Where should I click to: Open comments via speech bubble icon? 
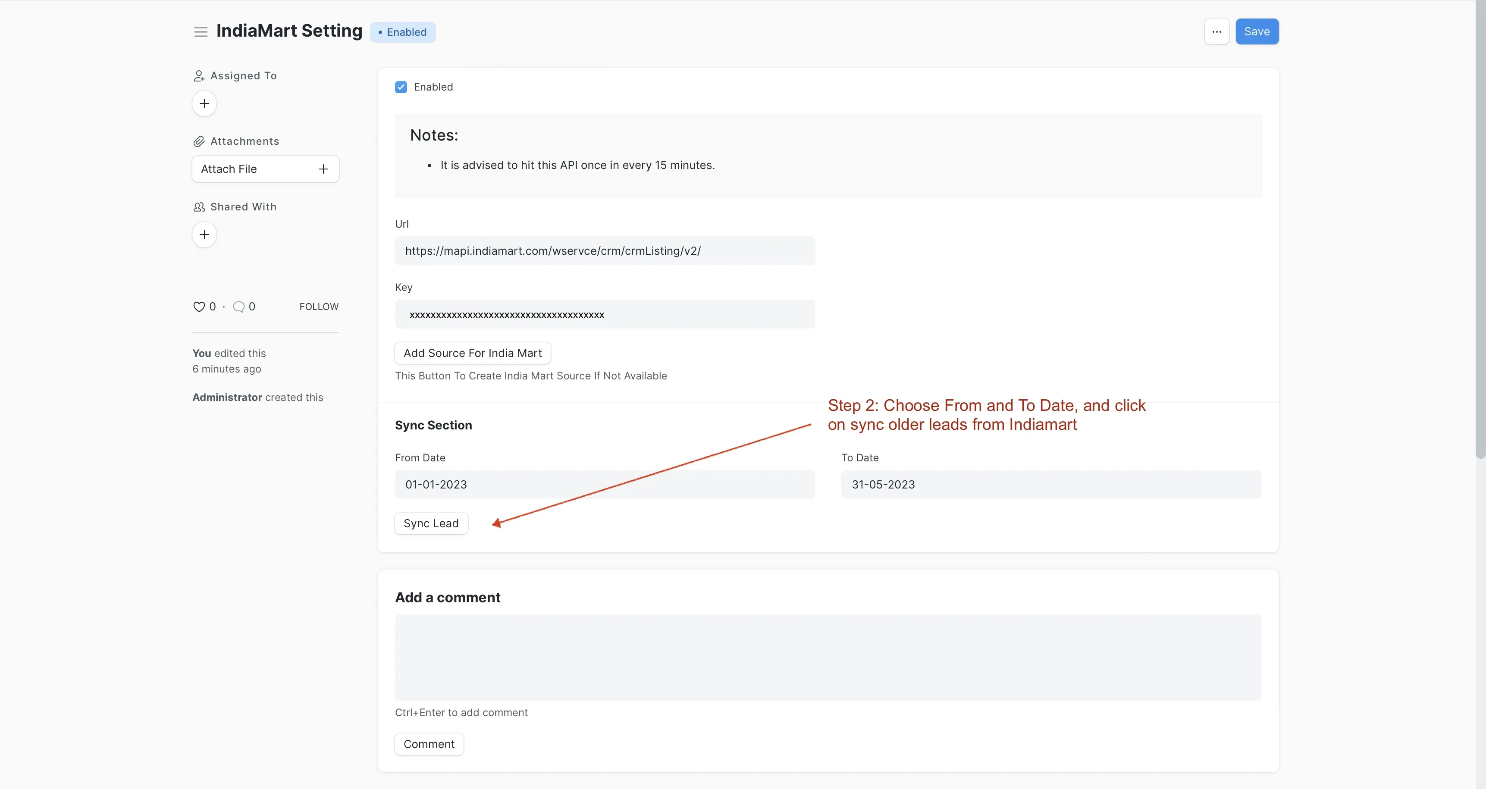(239, 307)
